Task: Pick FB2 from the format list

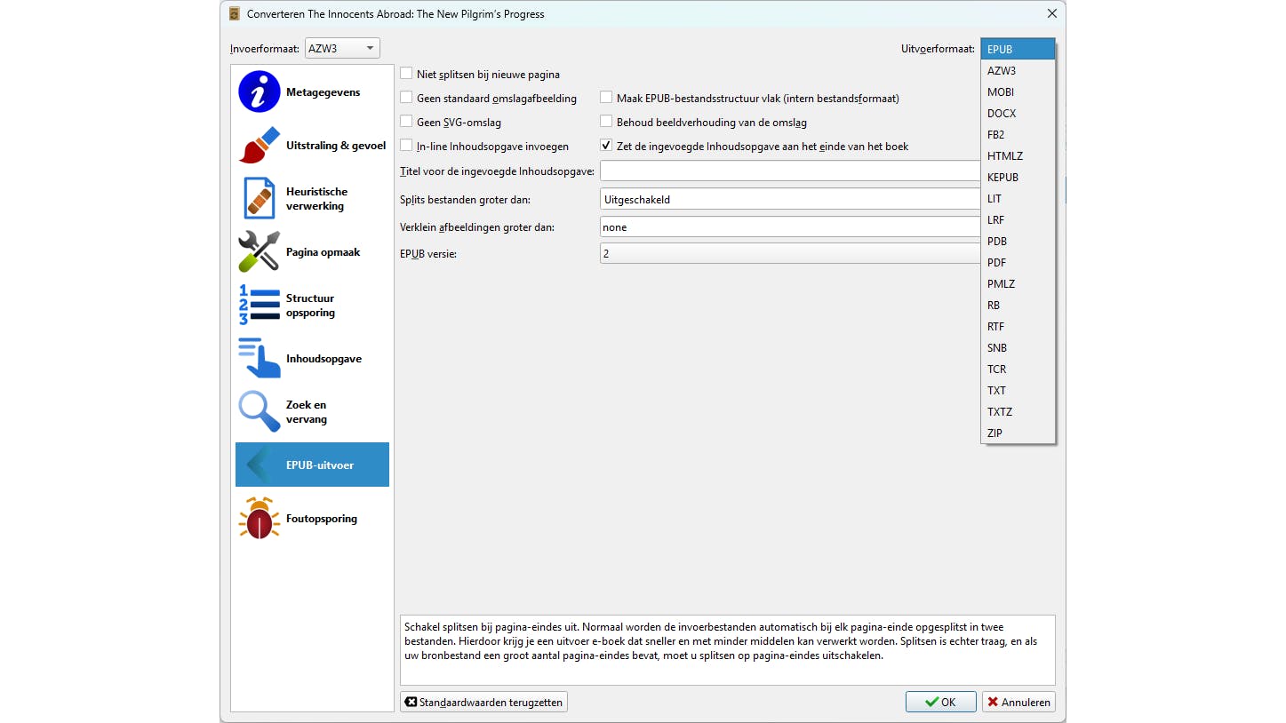Action: 1018,135
